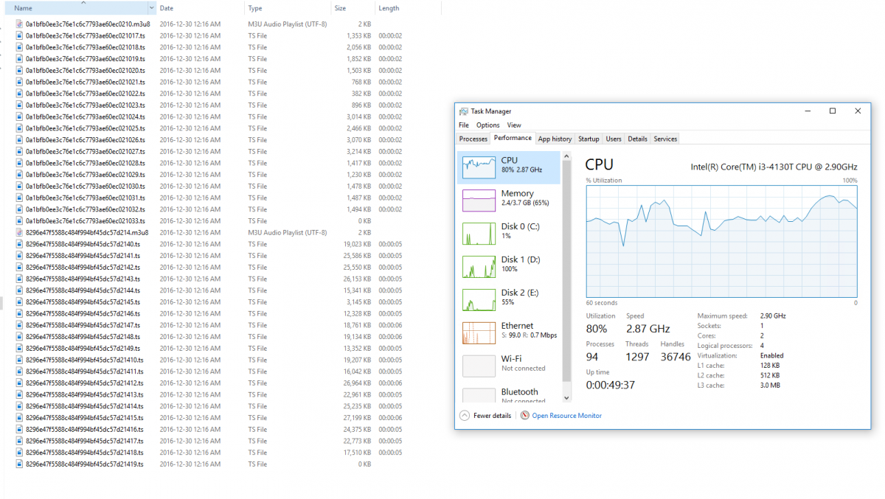Image resolution: width=885 pixels, height=499 pixels.
Task: Sort files by the Type column header
Action: pyautogui.click(x=288, y=8)
